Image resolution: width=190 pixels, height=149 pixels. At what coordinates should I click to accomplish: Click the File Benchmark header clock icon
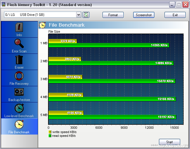click(x=43, y=25)
